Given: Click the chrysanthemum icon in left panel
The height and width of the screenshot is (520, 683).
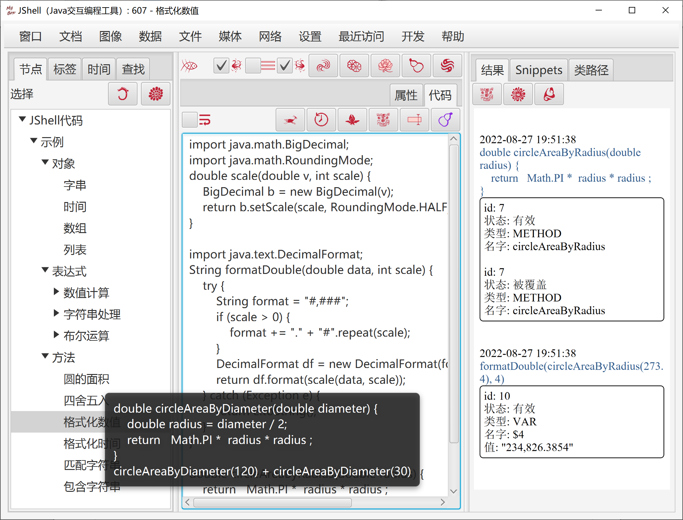Looking at the screenshot, I should [156, 94].
